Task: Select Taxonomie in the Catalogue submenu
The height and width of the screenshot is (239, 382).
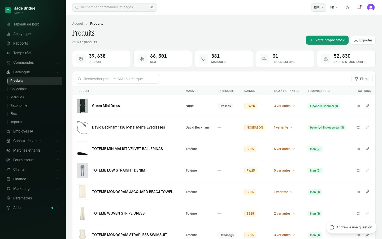Action: tap(34, 105)
